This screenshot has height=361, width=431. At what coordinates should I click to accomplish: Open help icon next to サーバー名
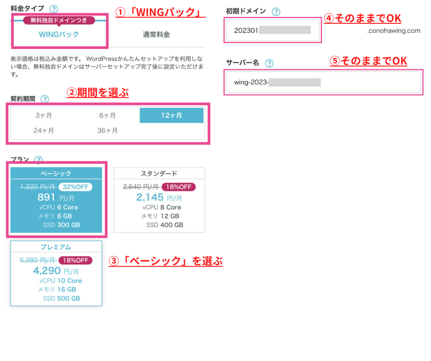(x=269, y=63)
